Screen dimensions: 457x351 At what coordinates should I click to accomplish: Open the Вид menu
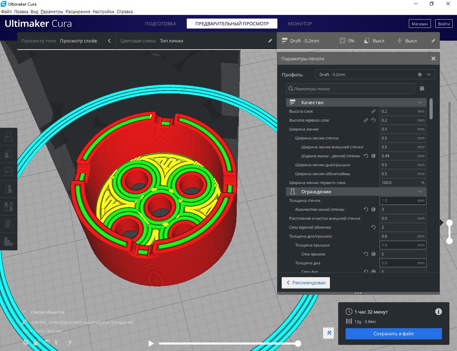pyautogui.click(x=34, y=11)
